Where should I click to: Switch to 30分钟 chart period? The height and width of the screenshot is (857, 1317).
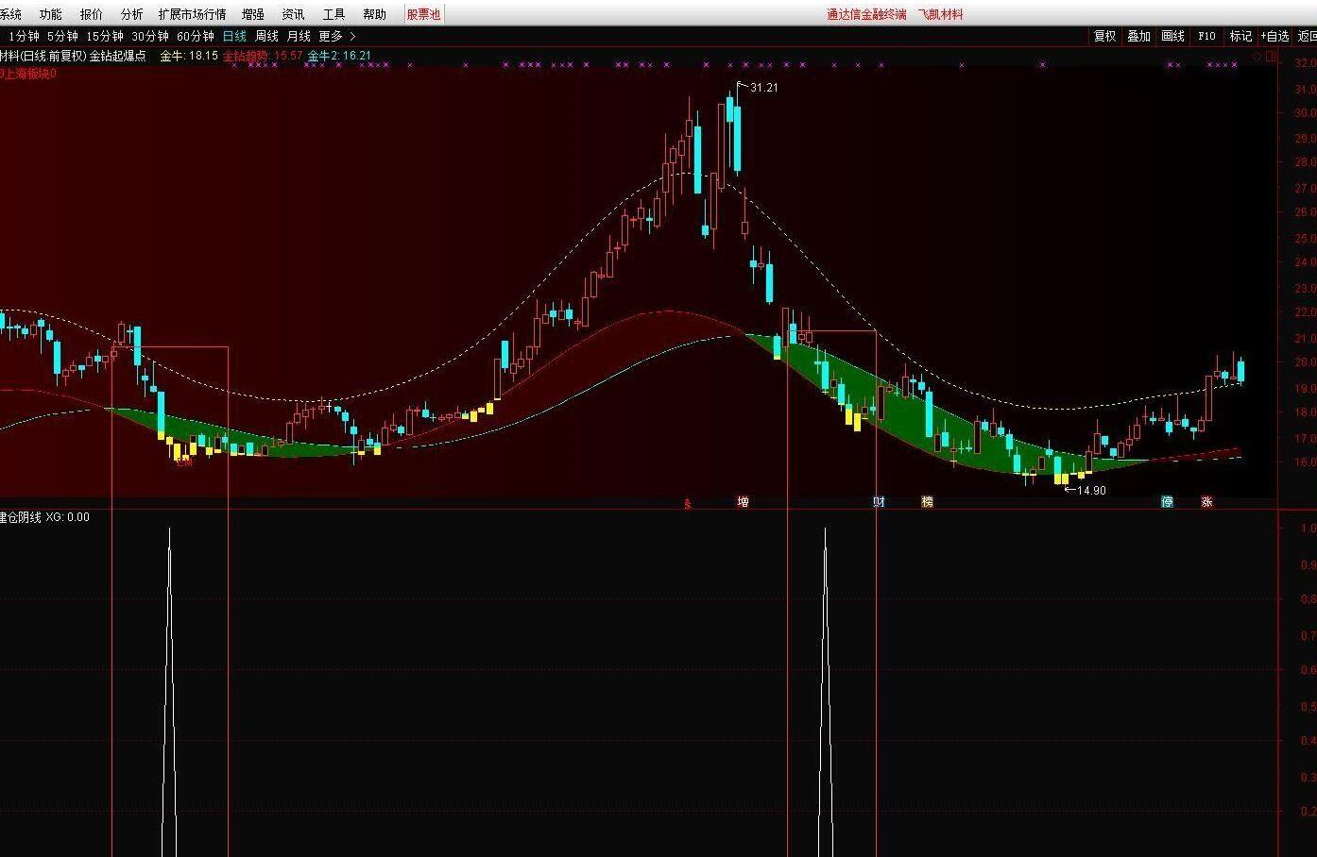point(150,36)
